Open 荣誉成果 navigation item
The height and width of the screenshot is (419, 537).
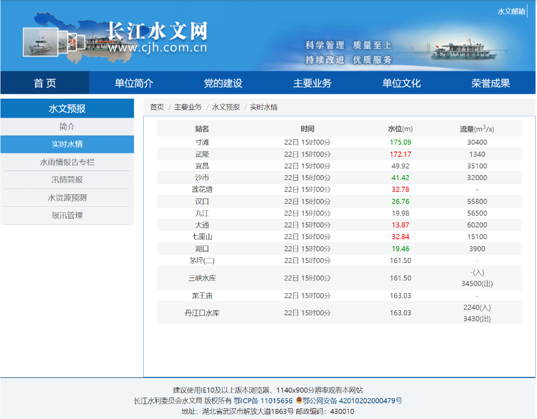491,83
